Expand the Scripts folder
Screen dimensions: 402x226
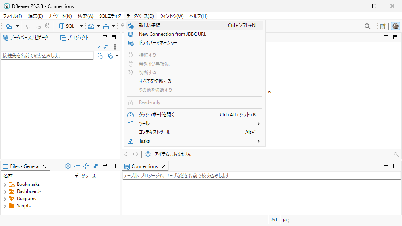click(x=5, y=206)
